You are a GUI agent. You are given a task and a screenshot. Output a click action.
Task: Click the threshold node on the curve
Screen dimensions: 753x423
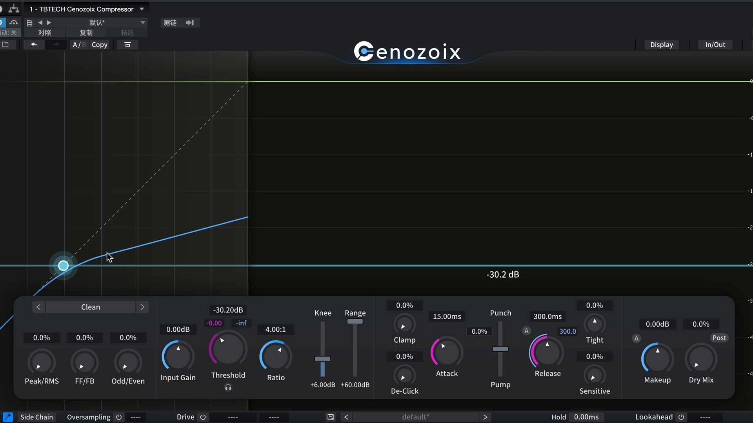coord(63,266)
